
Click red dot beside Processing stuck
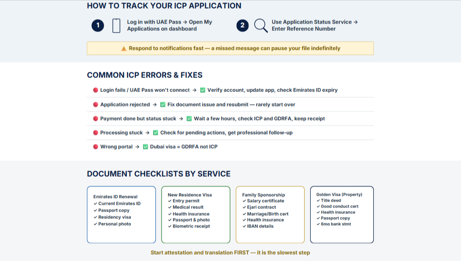(95, 133)
